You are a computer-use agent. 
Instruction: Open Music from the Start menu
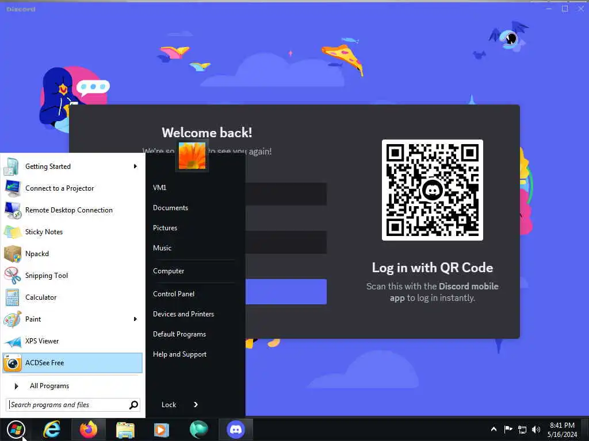(162, 248)
